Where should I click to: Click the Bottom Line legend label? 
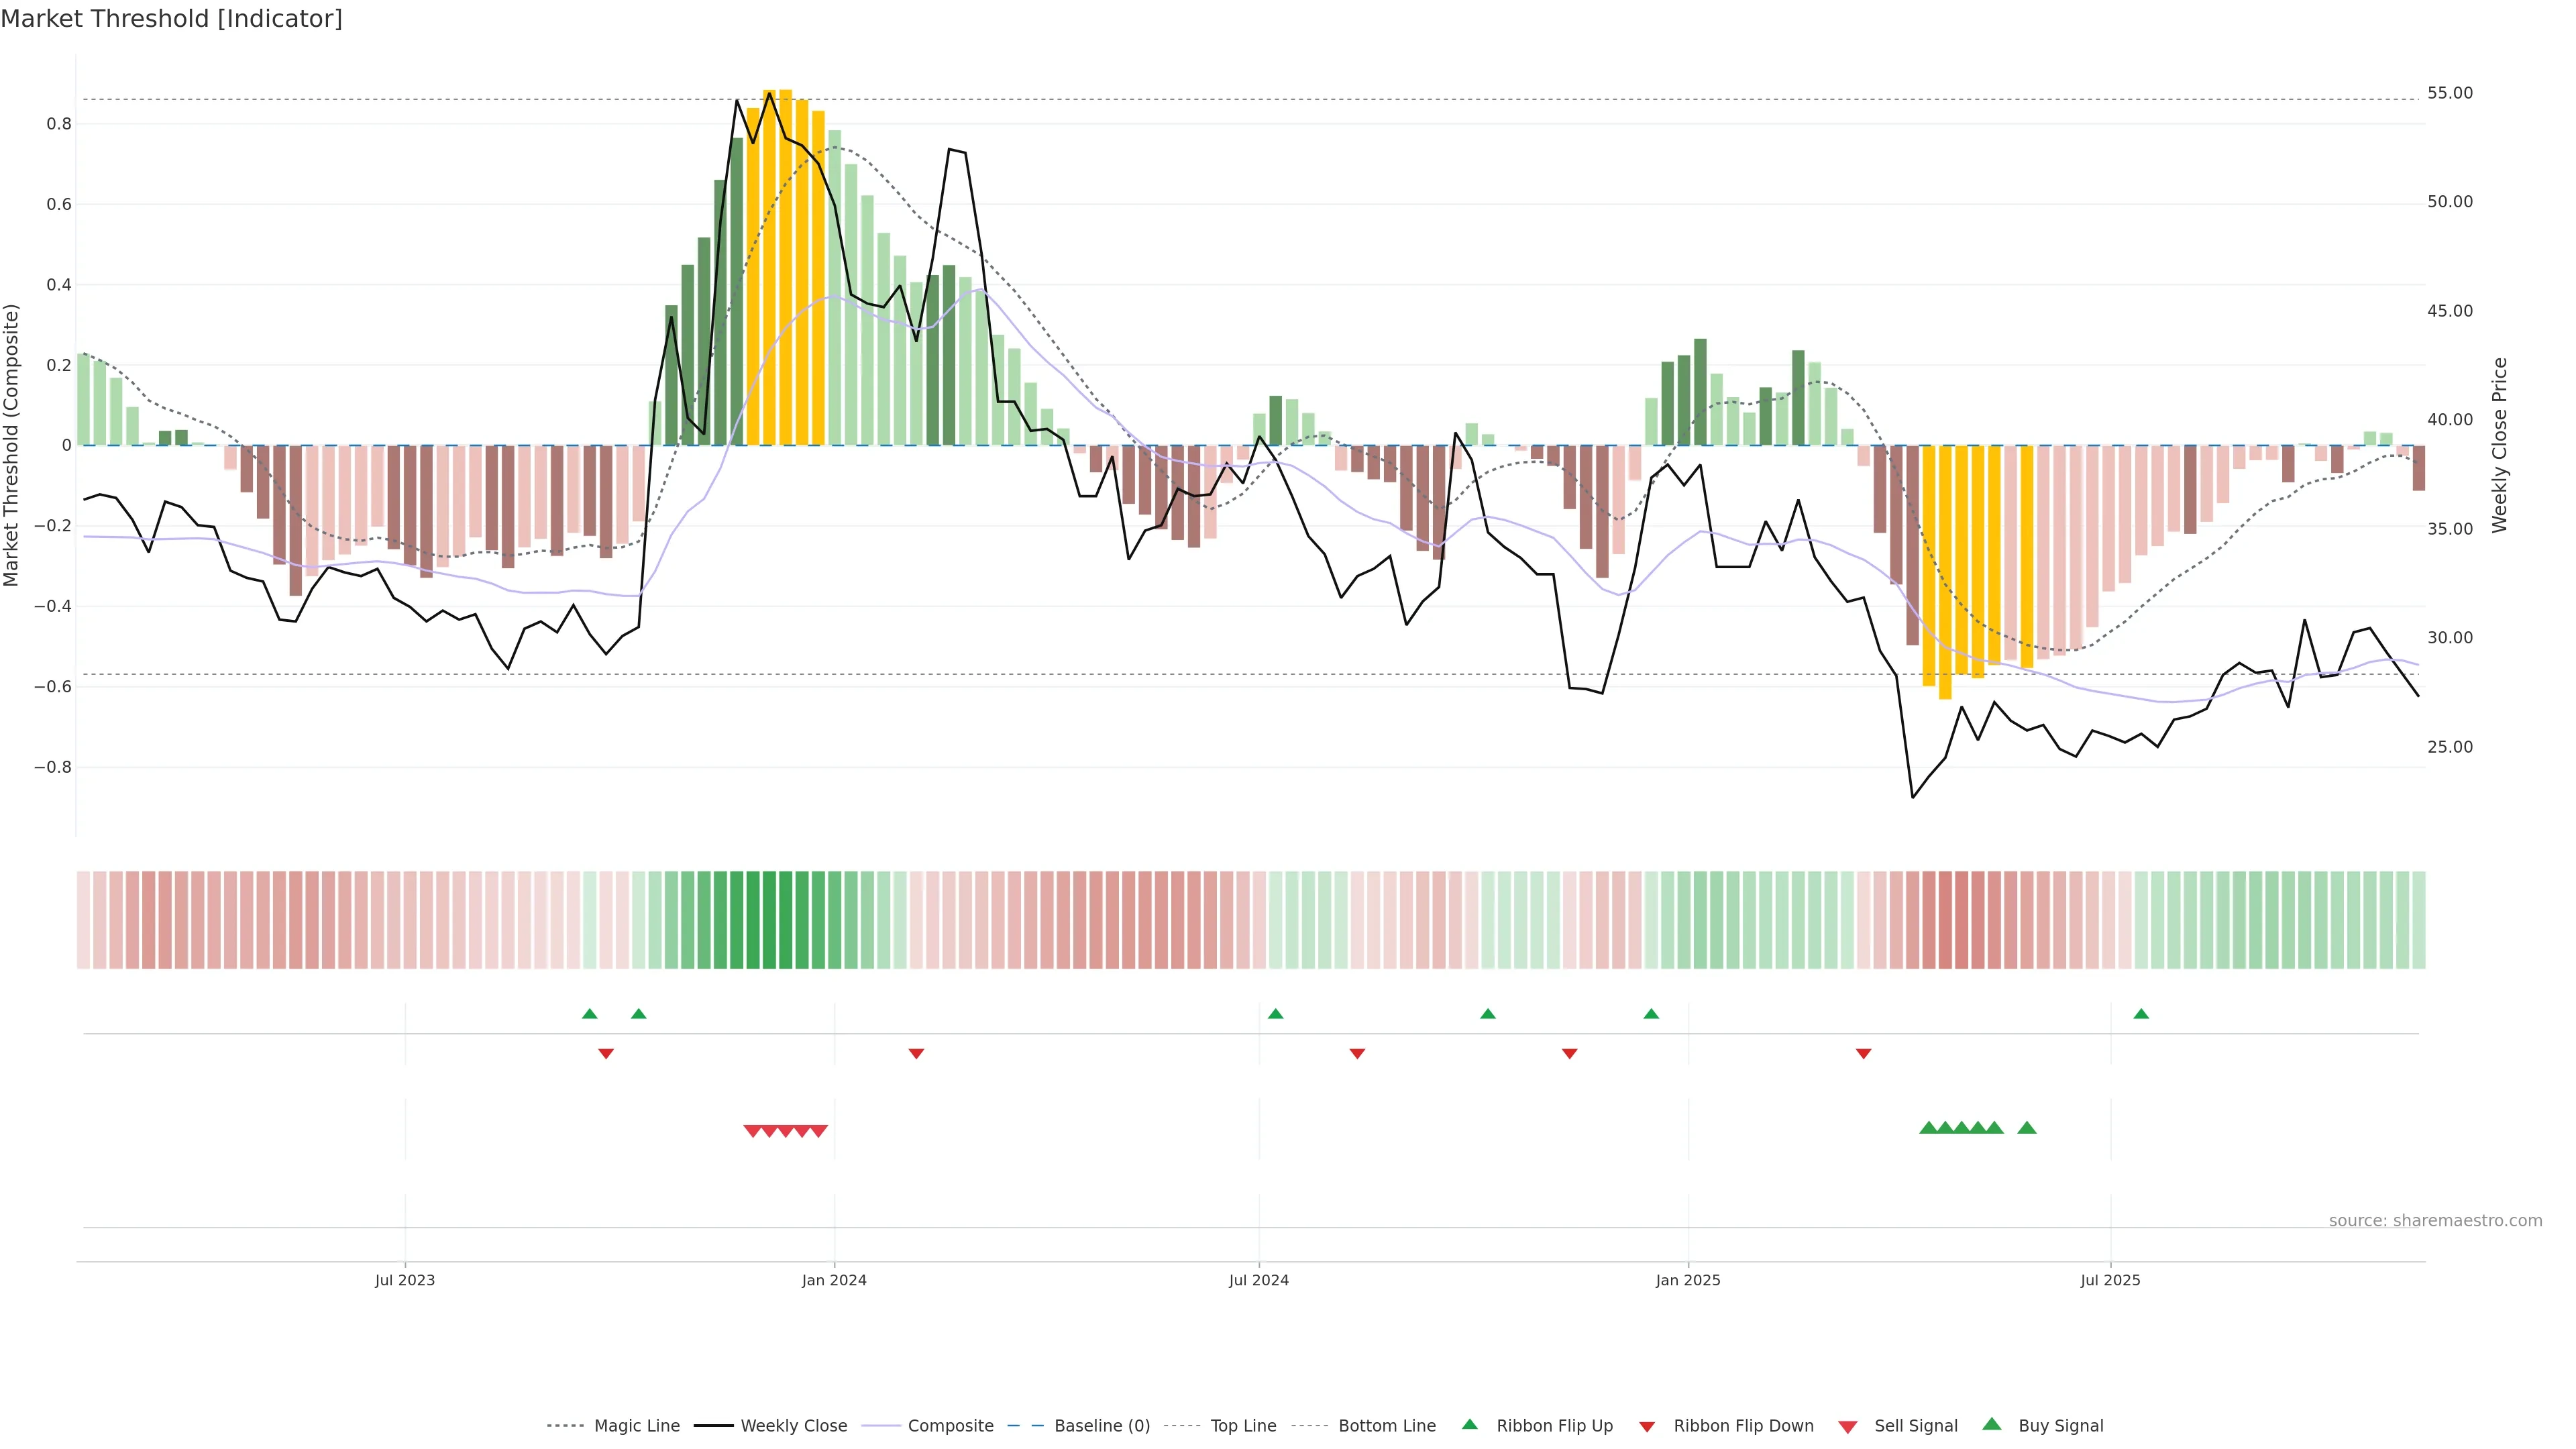click(1386, 1426)
